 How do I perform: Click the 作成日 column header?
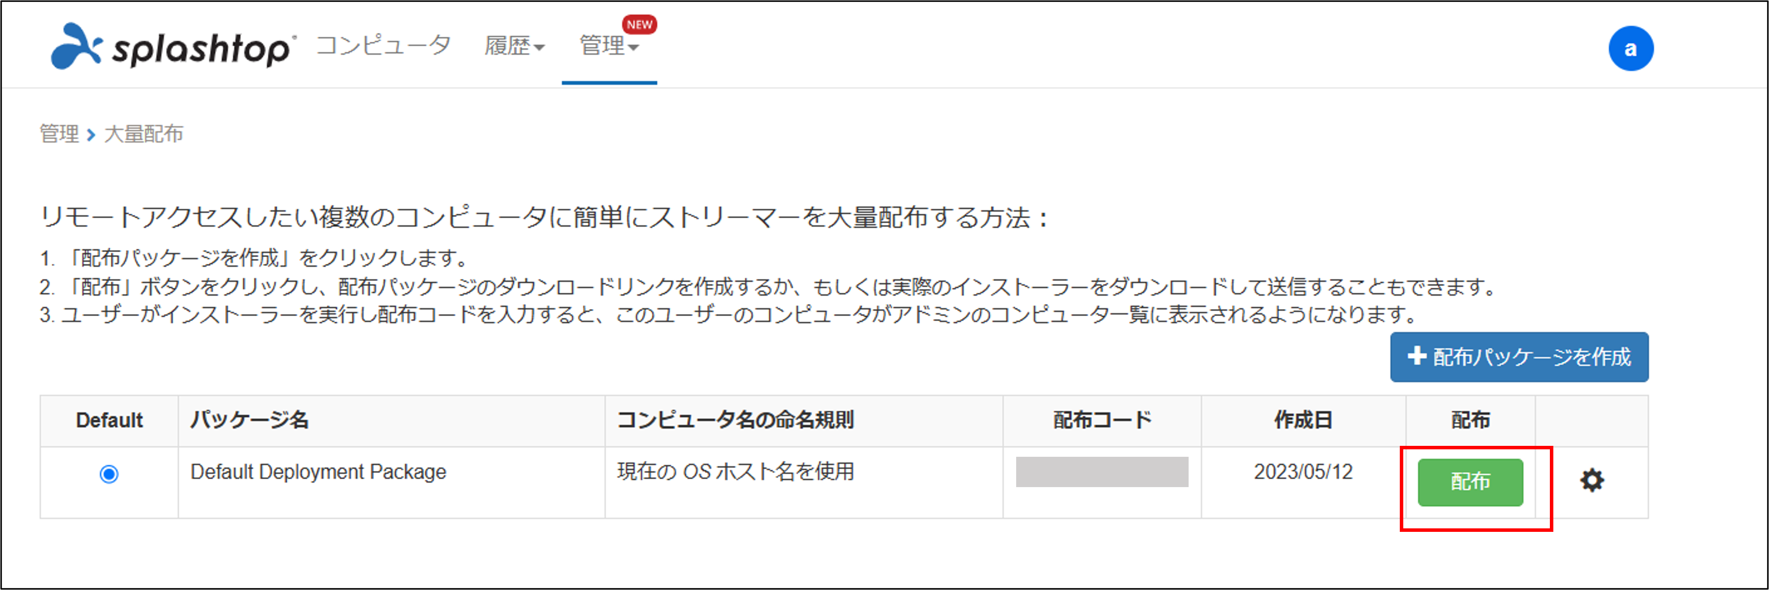click(x=1303, y=420)
